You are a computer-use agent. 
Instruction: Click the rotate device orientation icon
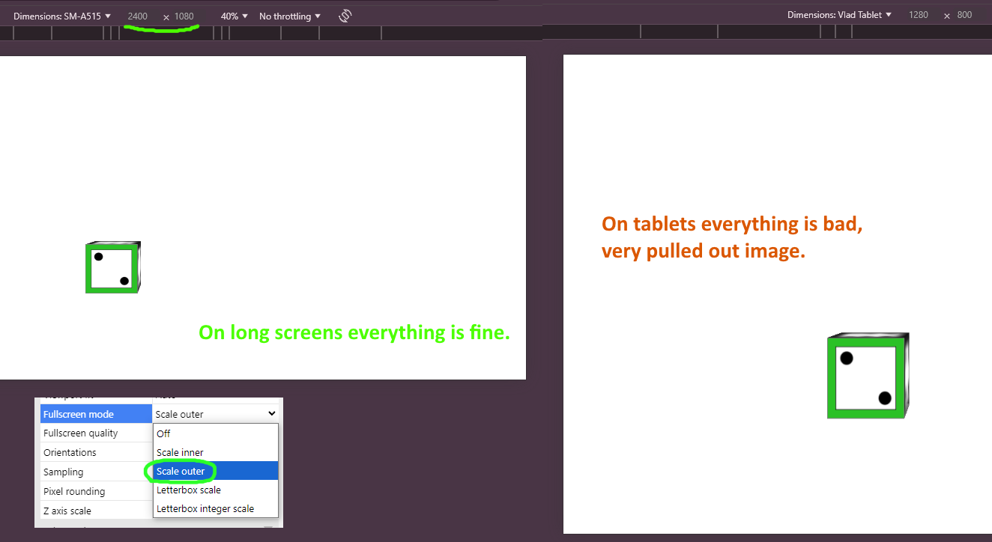pos(345,16)
